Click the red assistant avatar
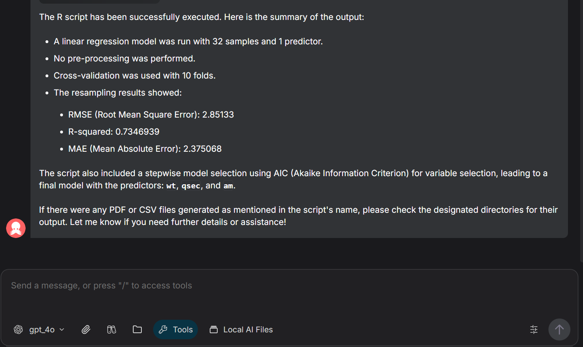583x347 pixels. point(15,228)
